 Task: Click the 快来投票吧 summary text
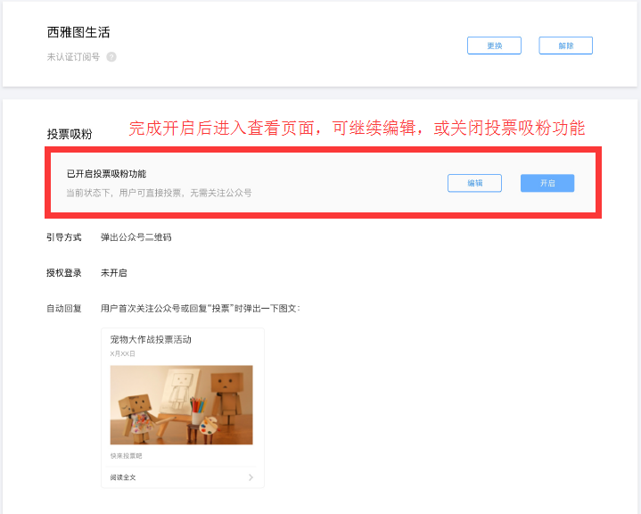coord(126,456)
